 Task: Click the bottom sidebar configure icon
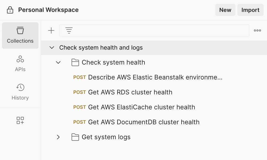click(20, 120)
